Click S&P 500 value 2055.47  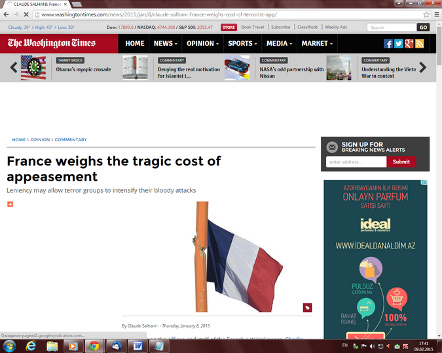click(x=205, y=27)
